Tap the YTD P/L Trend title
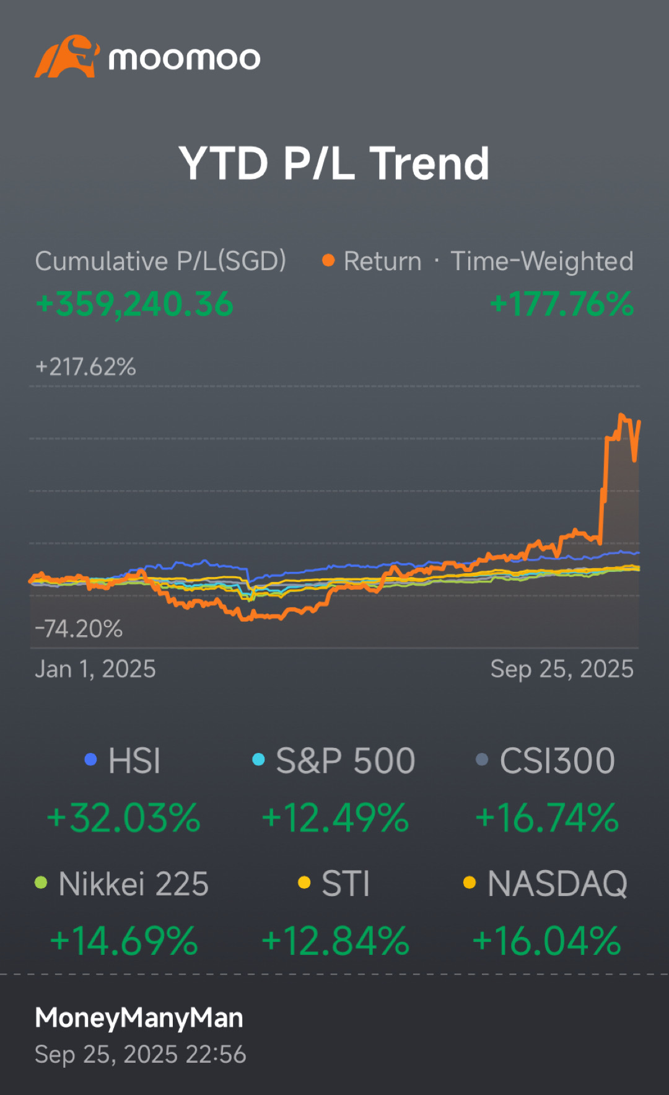This screenshot has width=669, height=1095. pyautogui.click(x=334, y=164)
